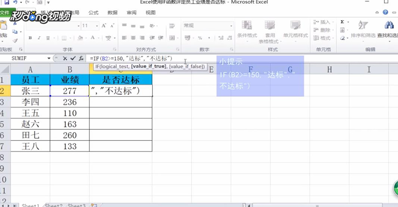Toggle Top Align for the cell

tap(124, 25)
